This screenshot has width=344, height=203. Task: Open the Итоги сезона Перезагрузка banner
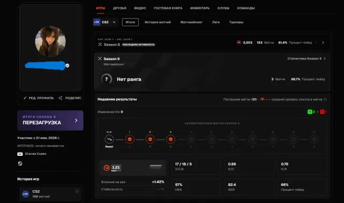click(x=50, y=121)
